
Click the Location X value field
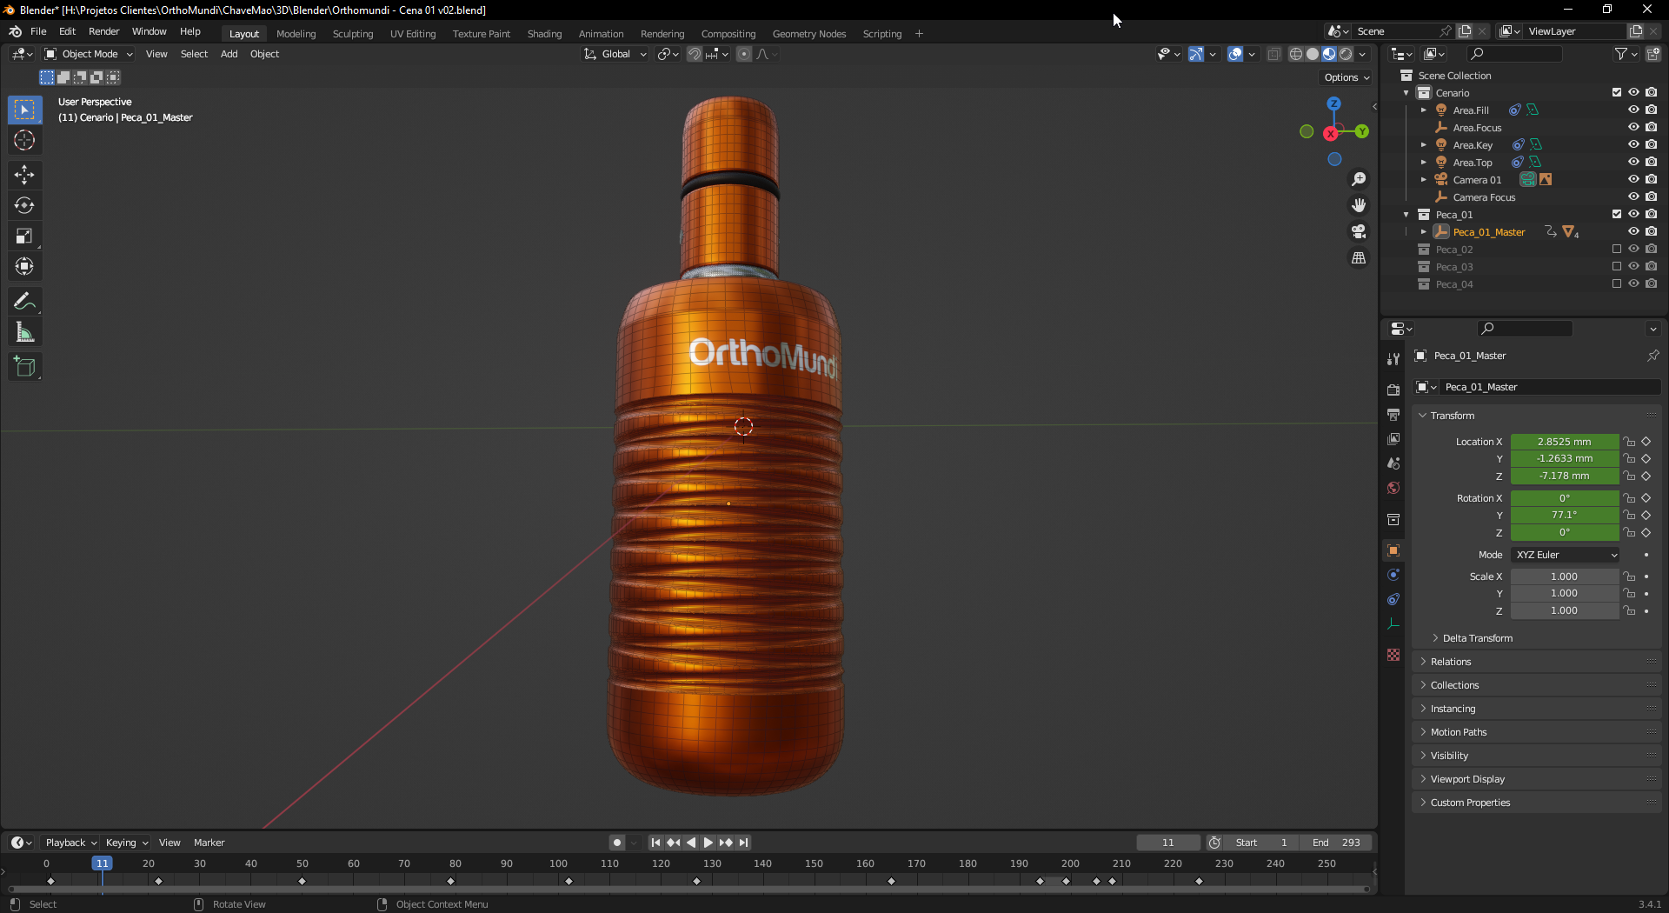point(1565,442)
